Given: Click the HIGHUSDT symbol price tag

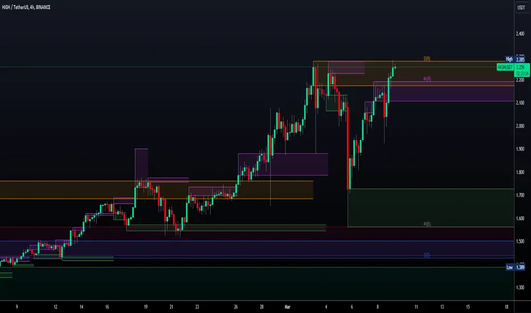Looking at the screenshot, I should pyautogui.click(x=505, y=67).
